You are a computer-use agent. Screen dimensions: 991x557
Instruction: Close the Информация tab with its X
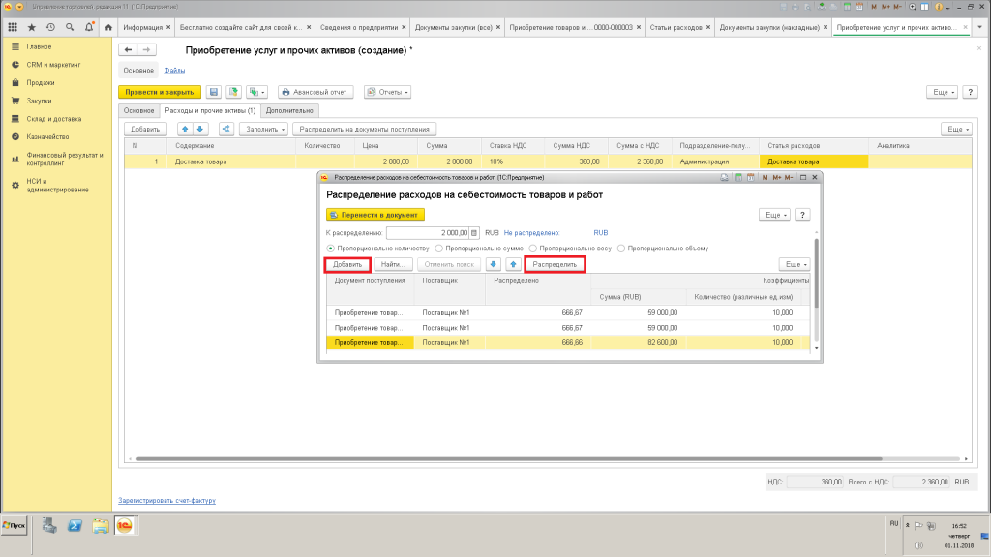pos(168,27)
